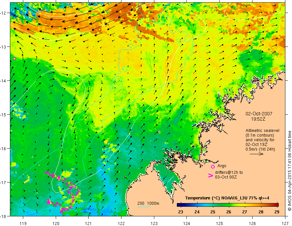Click the cyan isobath legend line under 200 1000m
The width and height of the screenshot is (292, 226).
click(x=144, y=207)
